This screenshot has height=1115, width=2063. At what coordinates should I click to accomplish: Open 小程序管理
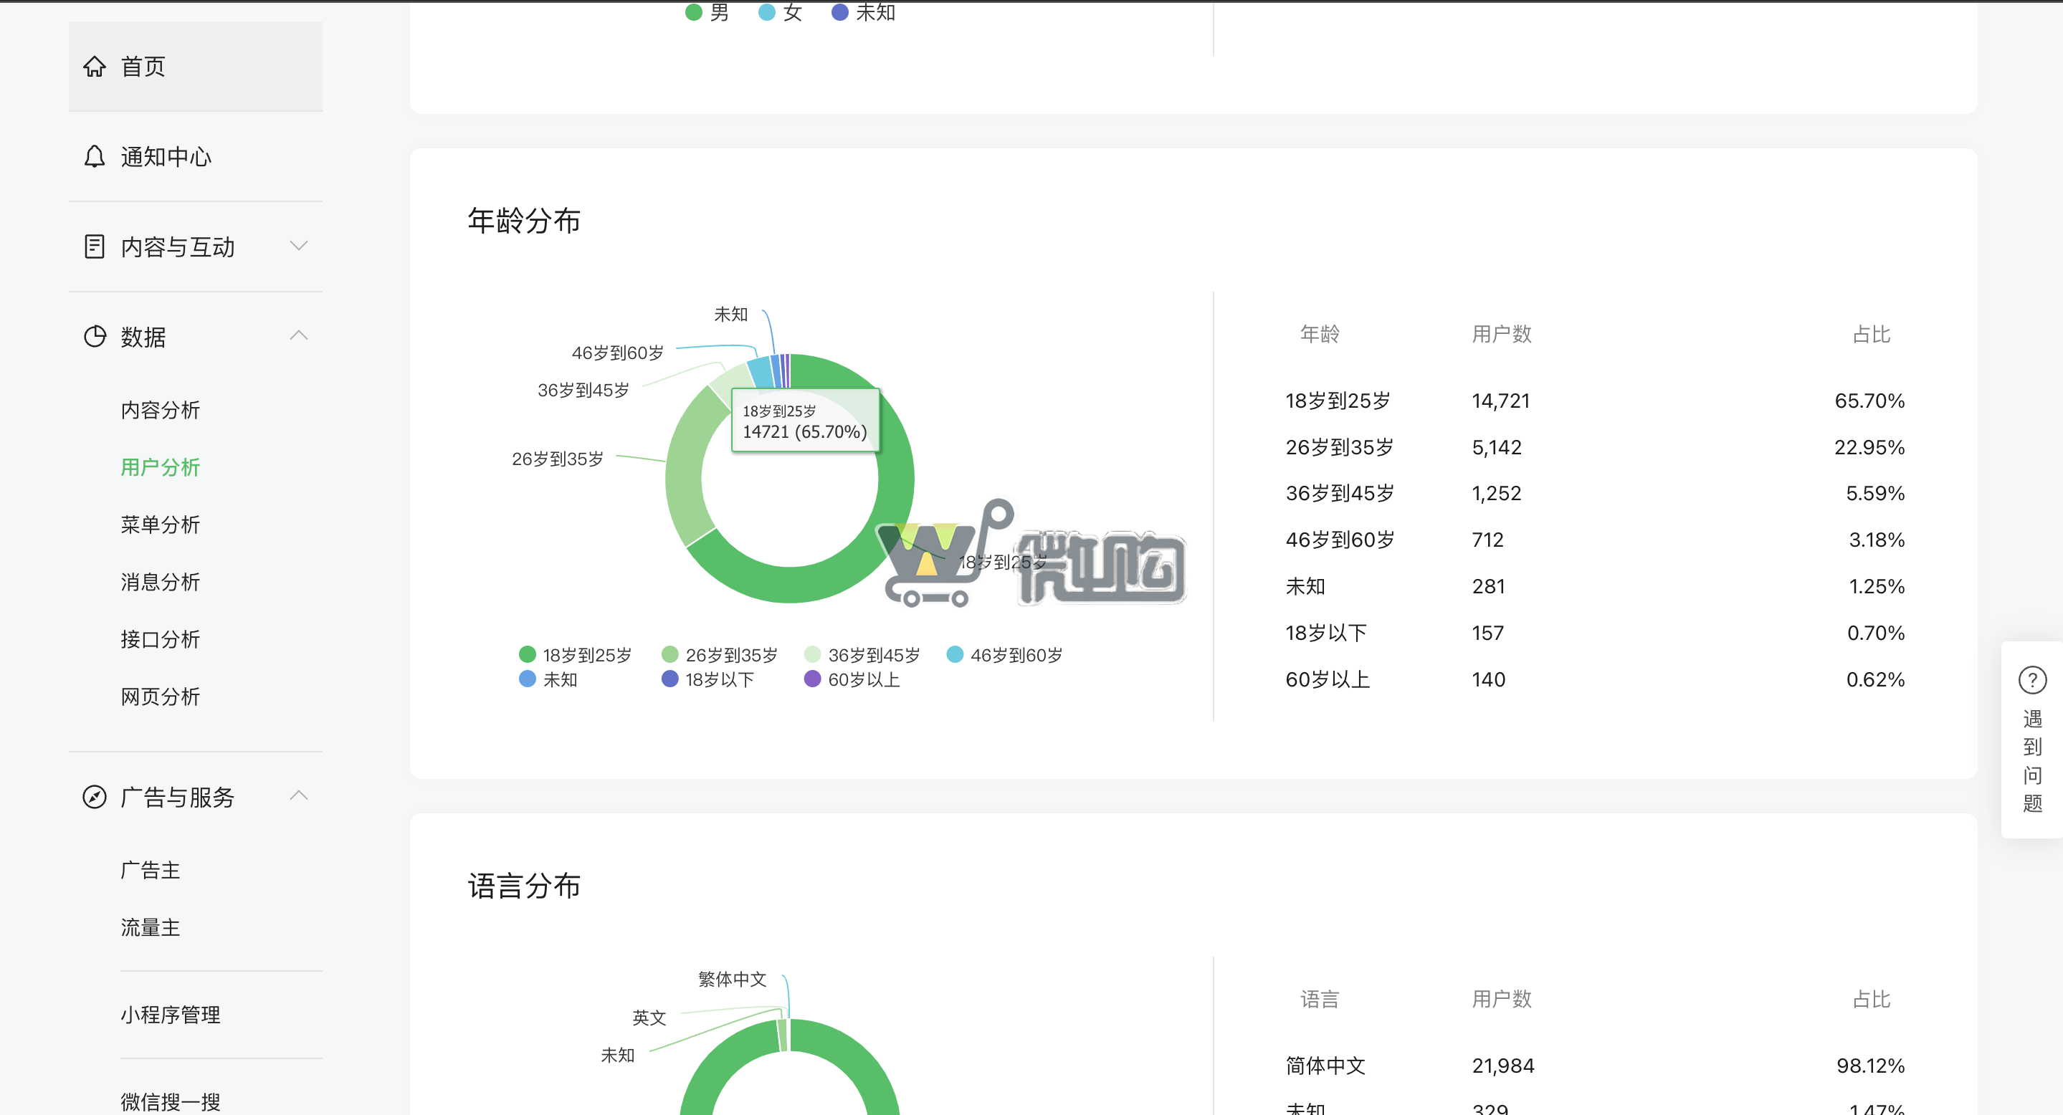(170, 1014)
